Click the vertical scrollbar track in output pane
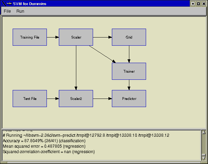 pyautogui.click(x=204, y=145)
